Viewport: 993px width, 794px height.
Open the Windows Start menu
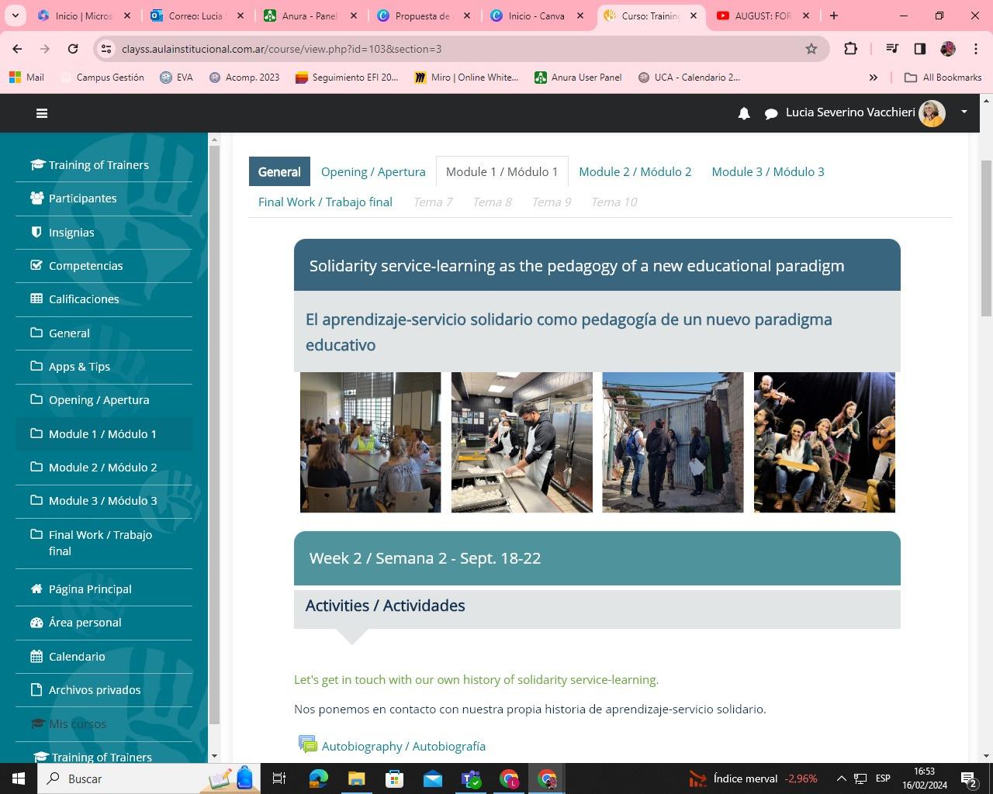click(x=19, y=778)
